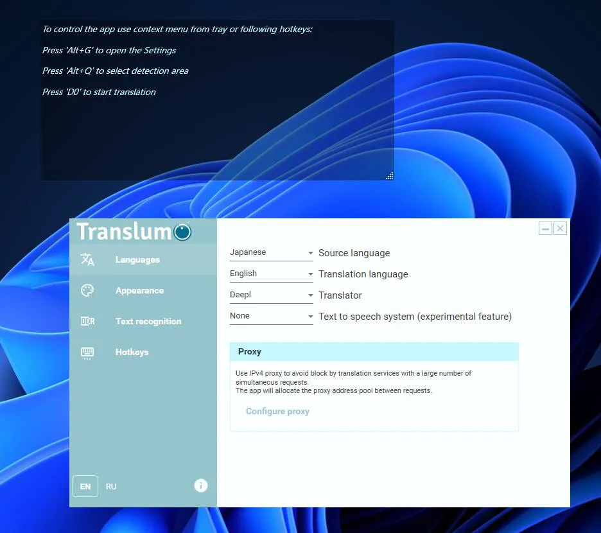
Task: Select the Text recognition tab label
Action: [x=148, y=321]
